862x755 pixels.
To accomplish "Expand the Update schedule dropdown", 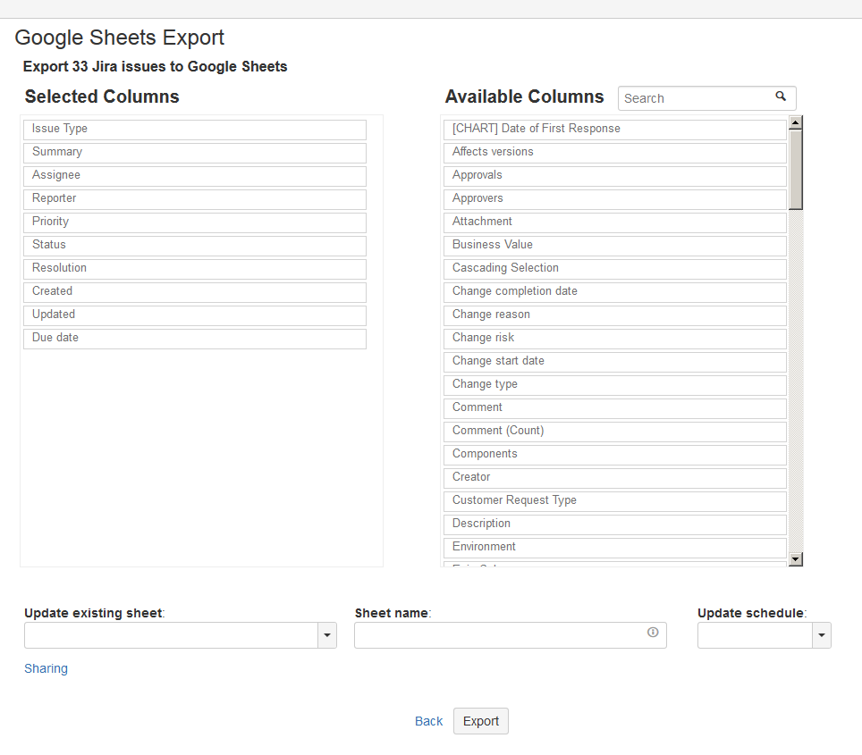I will tap(822, 635).
